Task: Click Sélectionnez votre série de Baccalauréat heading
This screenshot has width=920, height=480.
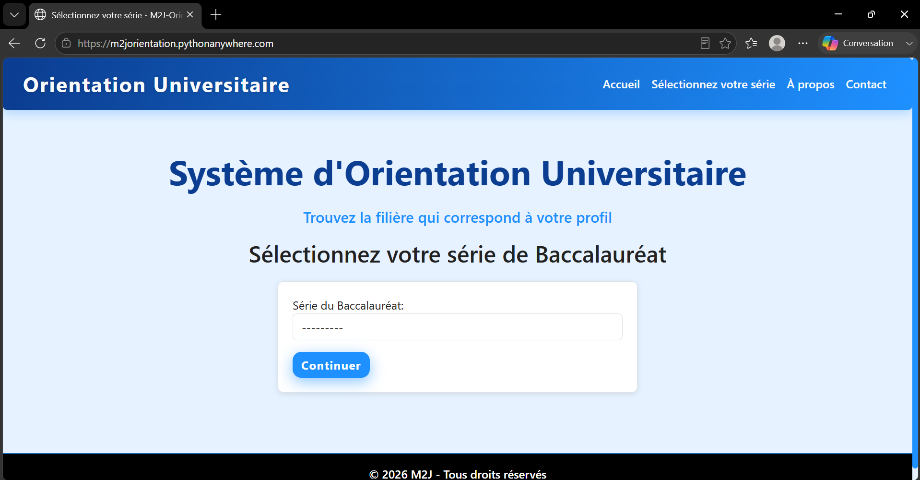Action: [x=458, y=254]
